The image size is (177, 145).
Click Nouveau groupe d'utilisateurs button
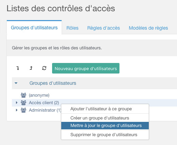click(86, 68)
